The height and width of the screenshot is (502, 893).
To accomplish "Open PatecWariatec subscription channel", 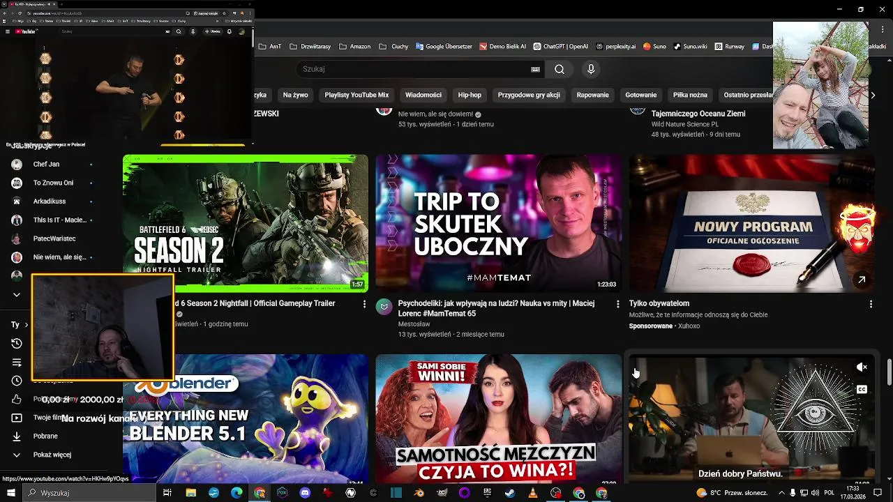I will click(x=56, y=238).
